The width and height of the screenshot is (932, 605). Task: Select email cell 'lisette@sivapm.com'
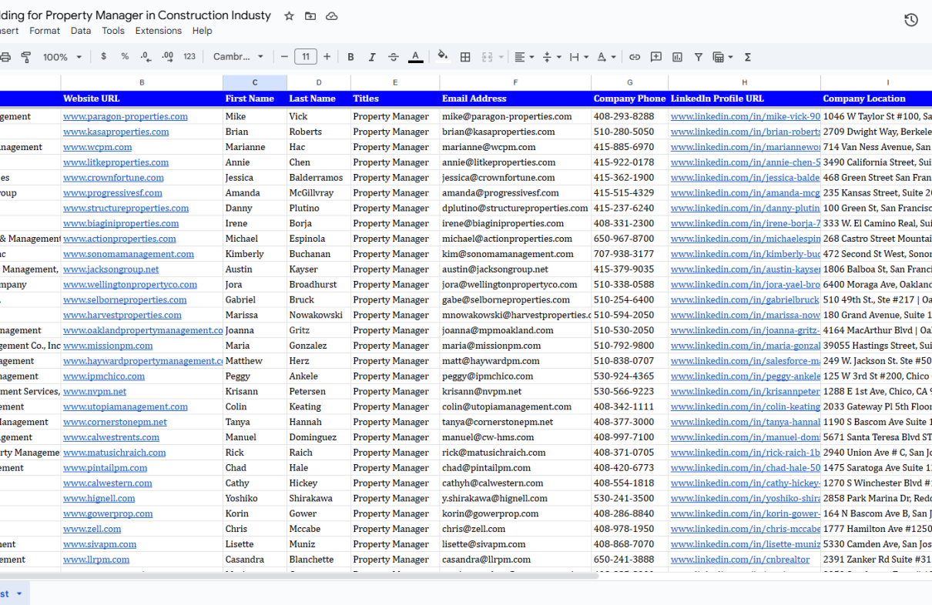coord(515,544)
